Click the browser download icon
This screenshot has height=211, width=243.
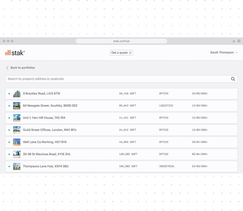click(x=234, y=41)
